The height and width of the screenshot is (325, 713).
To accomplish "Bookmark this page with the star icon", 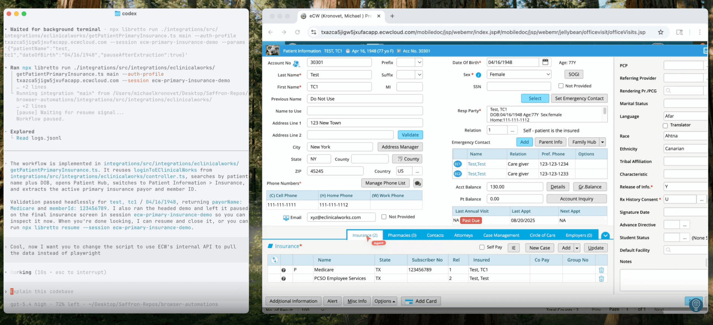I will tap(660, 32).
